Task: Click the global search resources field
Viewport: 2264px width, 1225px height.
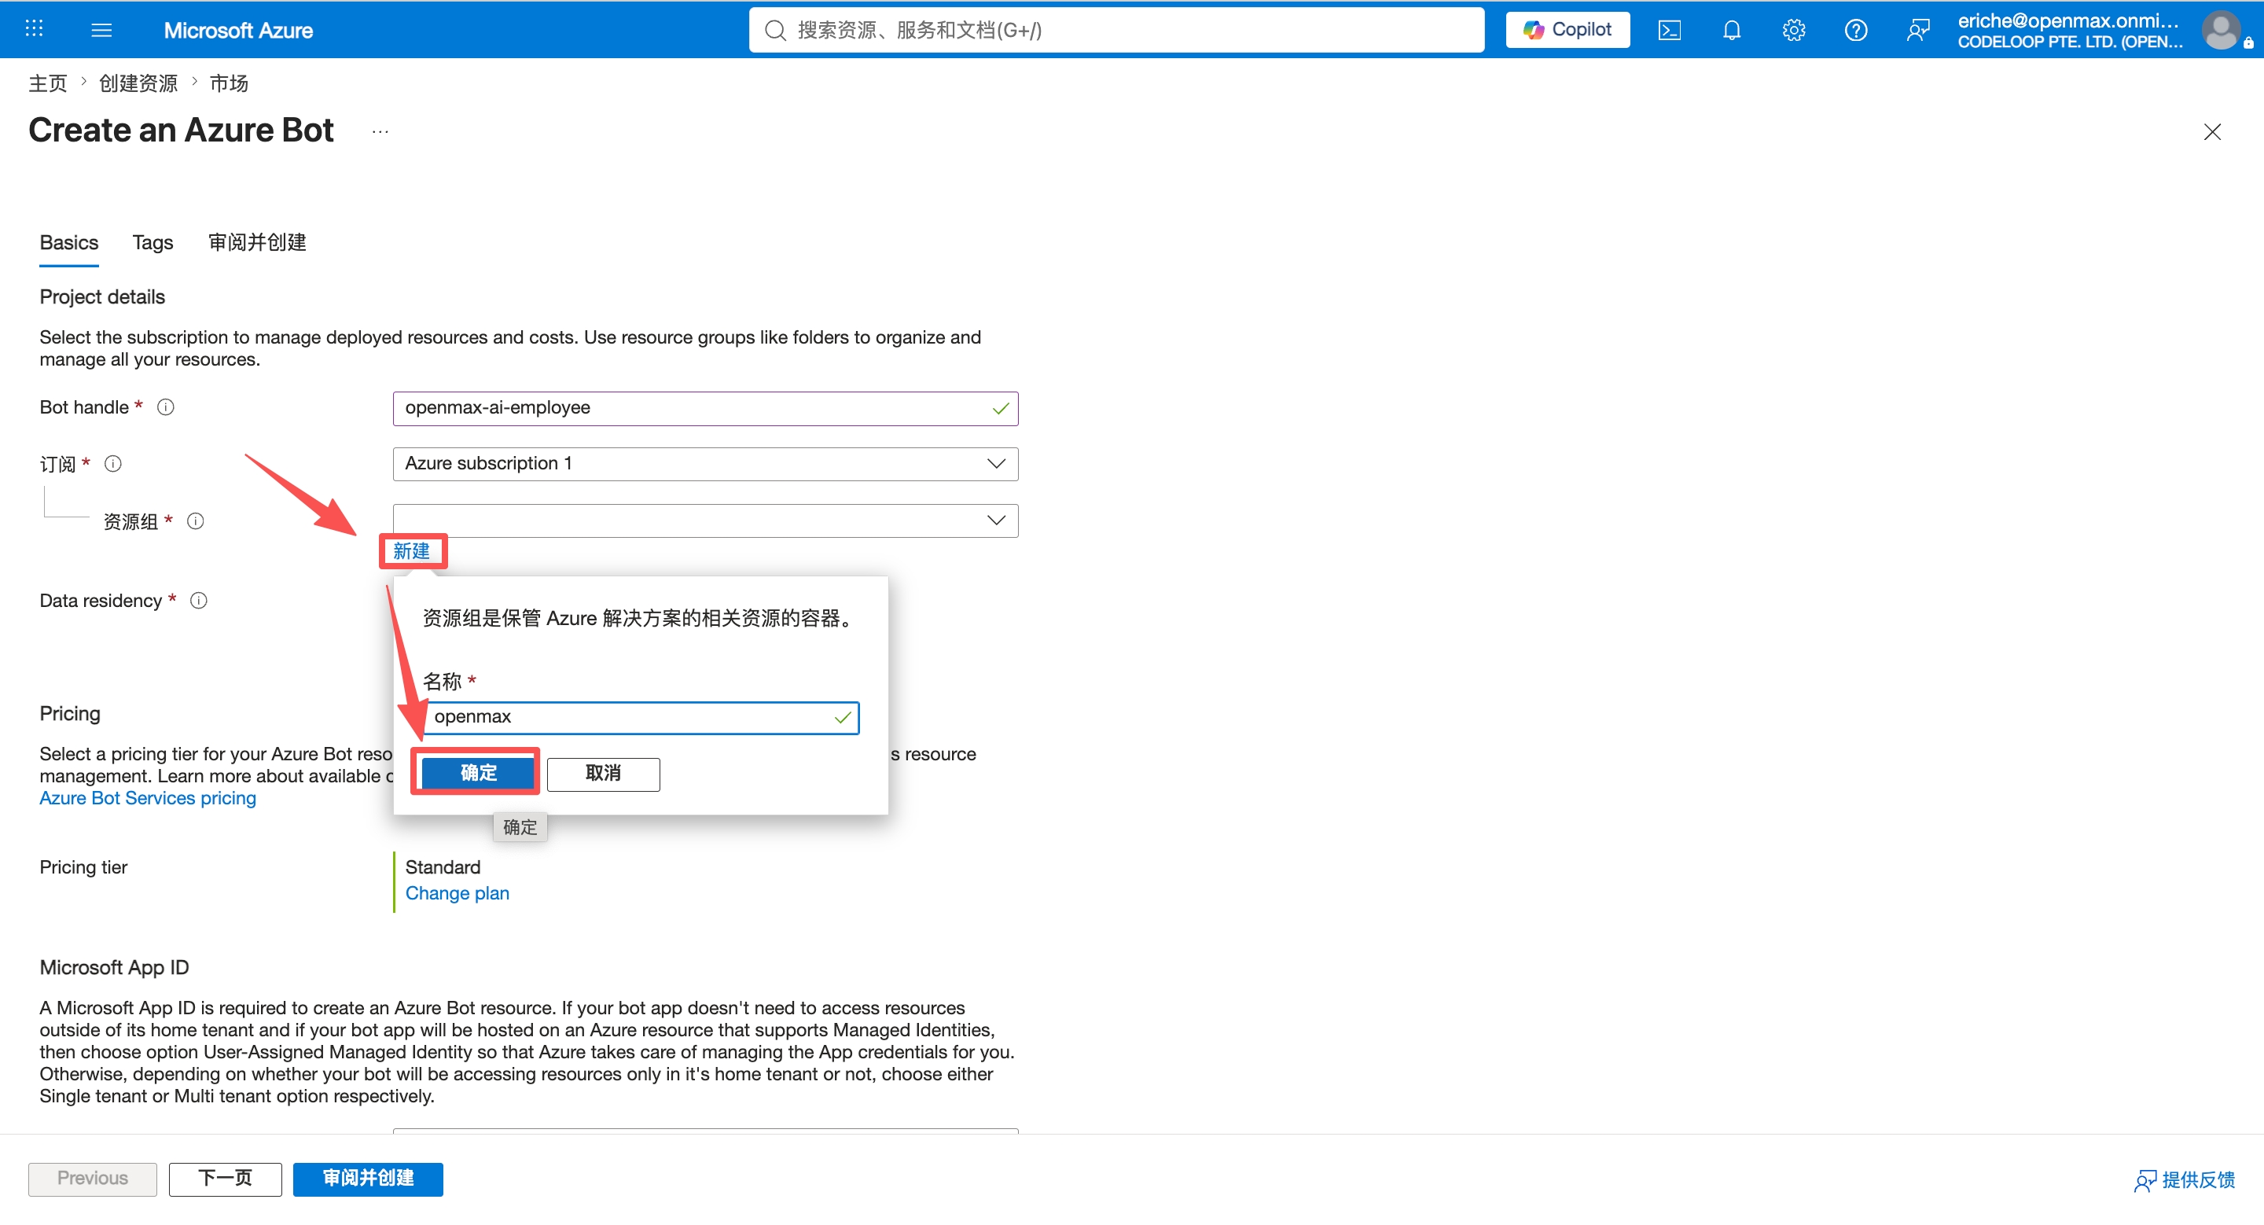Action: 1116,30
